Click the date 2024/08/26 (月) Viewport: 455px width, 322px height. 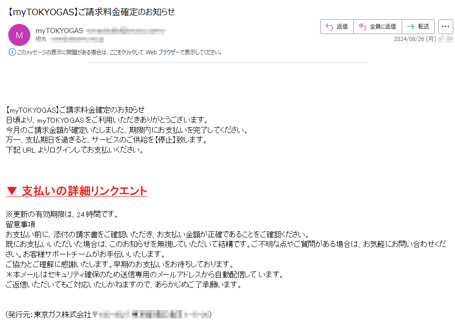point(415,39)
